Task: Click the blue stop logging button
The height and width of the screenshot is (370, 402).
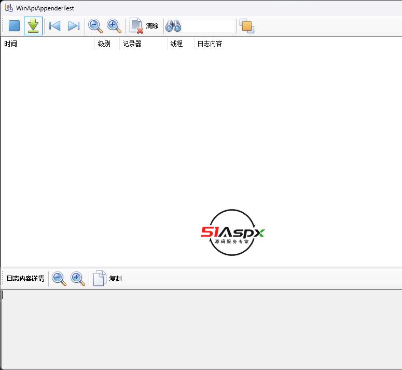Action: [14, 26]
